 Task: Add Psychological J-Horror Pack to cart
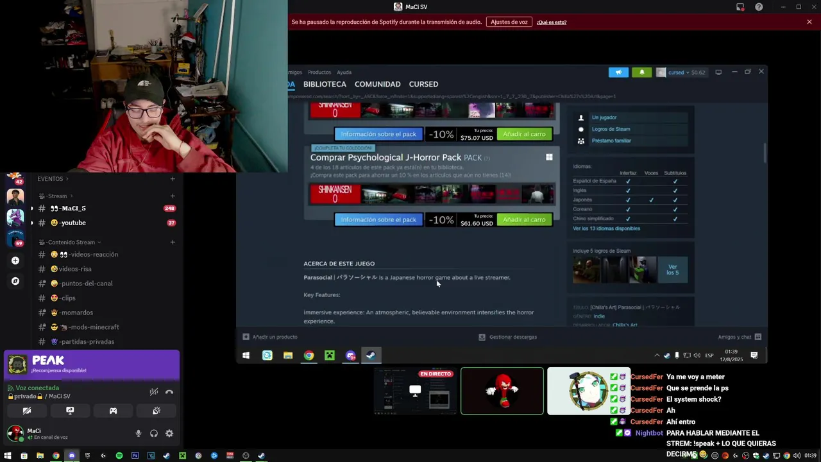[x=524, y=219]
